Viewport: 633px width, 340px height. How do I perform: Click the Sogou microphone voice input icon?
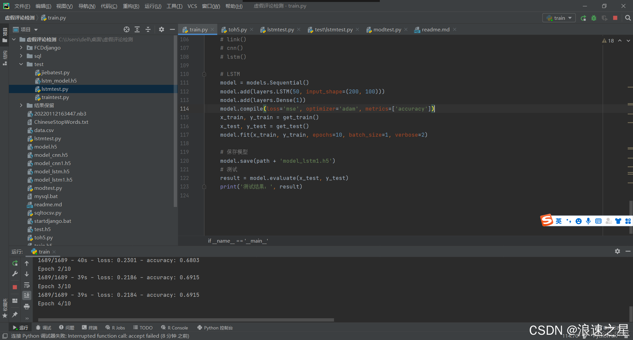pyautogui.click(x=588, y=221)
